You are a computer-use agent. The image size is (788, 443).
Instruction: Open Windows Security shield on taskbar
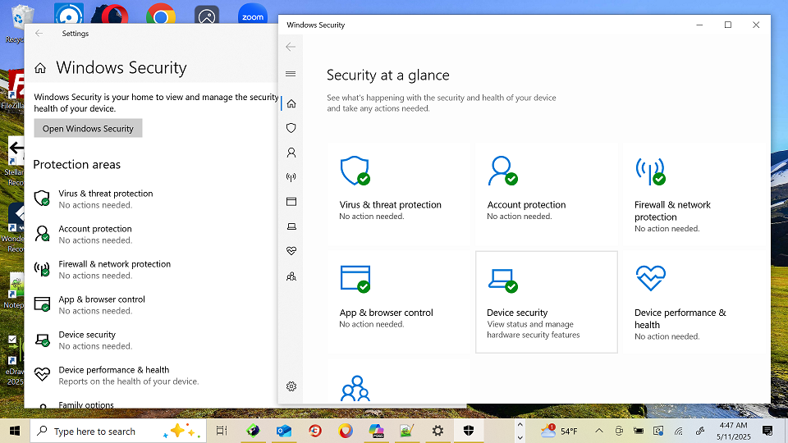click(x=469, y=431)
